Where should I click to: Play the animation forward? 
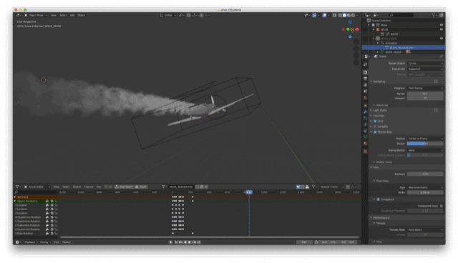coord(190,242)
